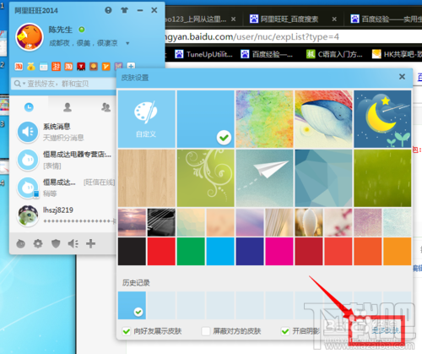The height and width of the screenshot is (354, 422).
Task: Select the blue polygon skin
Action: 323,178
